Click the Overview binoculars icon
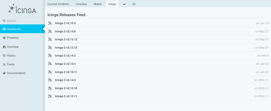The height and width of the screenshot is (111, 271). 4,47
